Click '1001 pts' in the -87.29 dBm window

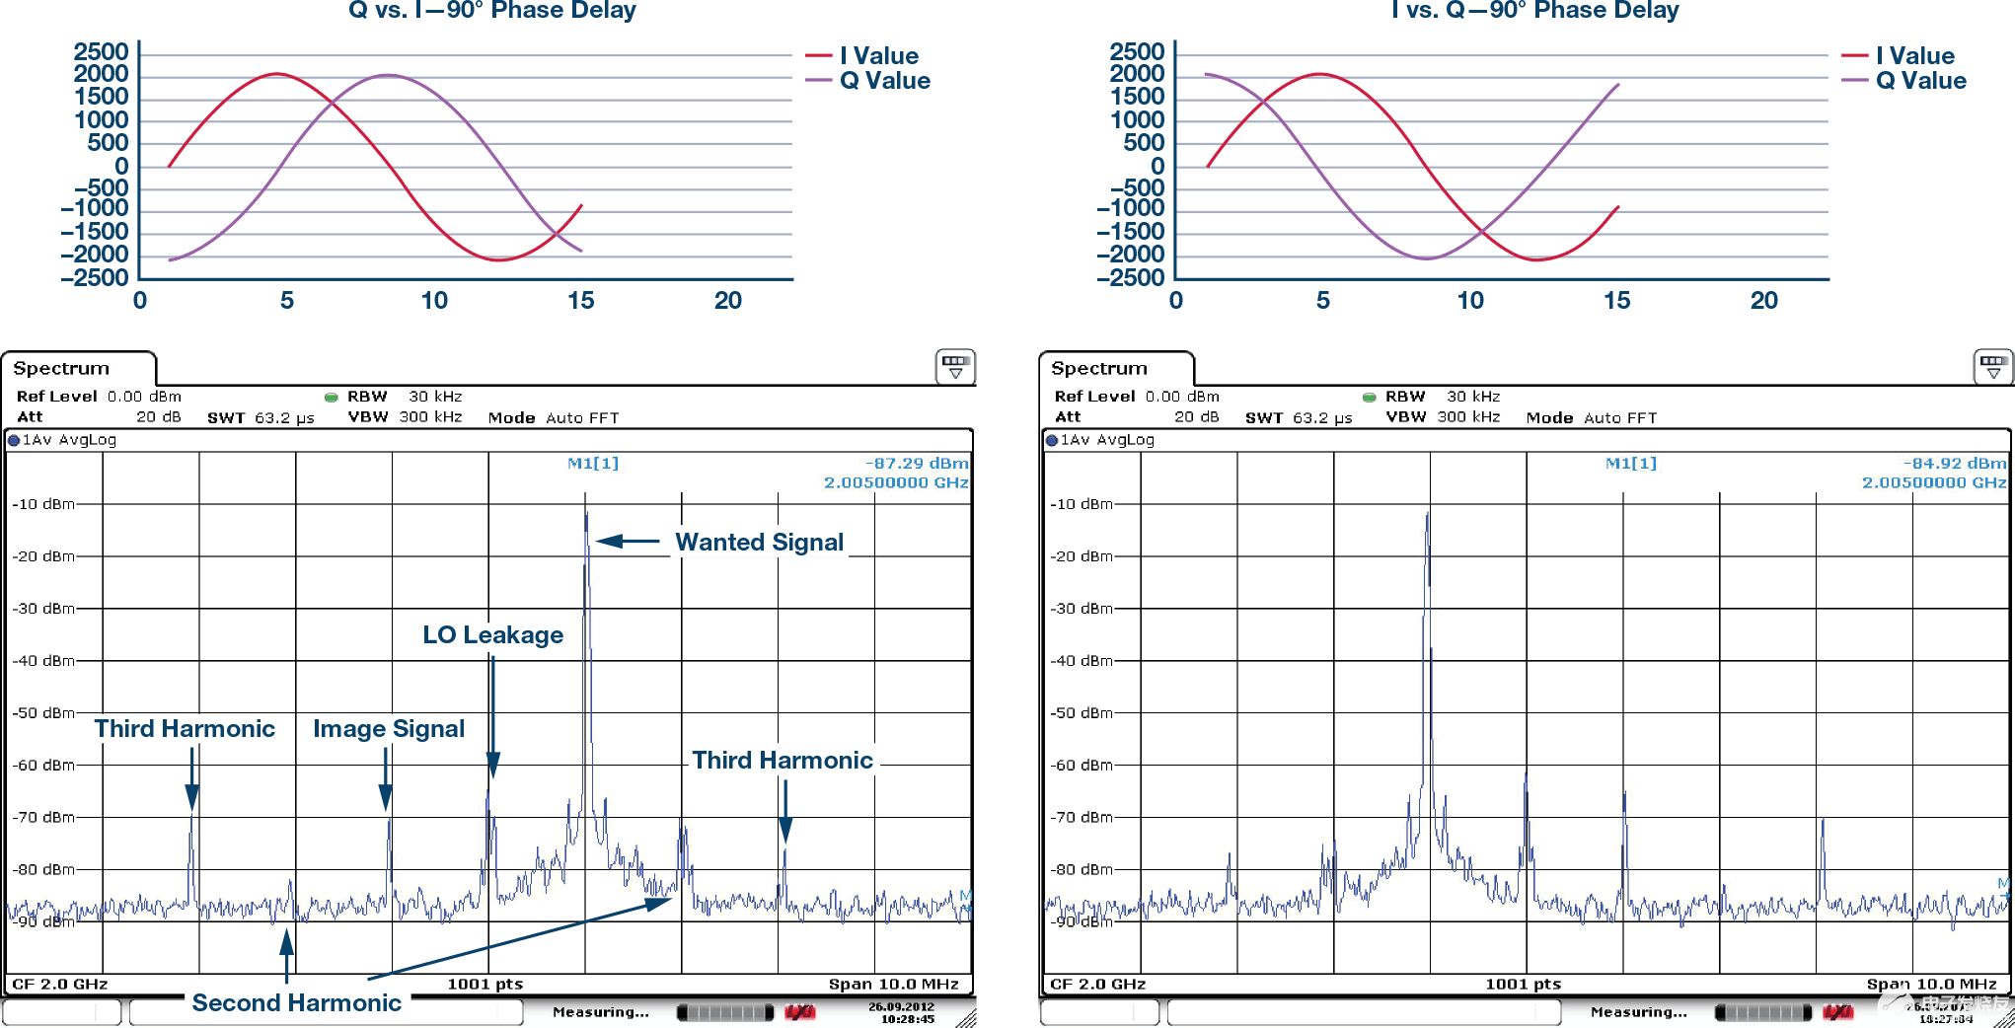coord(485,984)
